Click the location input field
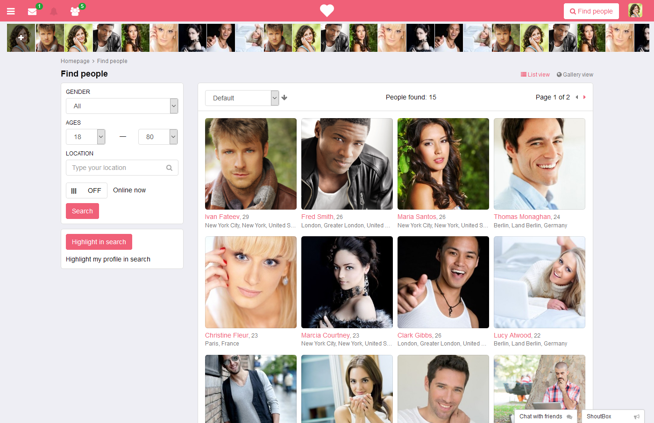This screenshot has width=654, height=423. [122, 168]
